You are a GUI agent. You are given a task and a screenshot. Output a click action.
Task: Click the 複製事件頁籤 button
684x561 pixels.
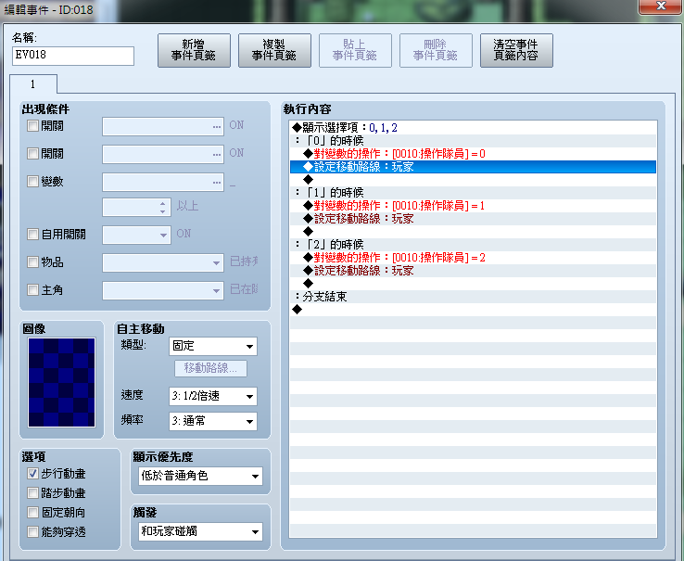click(x=275, y=50)
